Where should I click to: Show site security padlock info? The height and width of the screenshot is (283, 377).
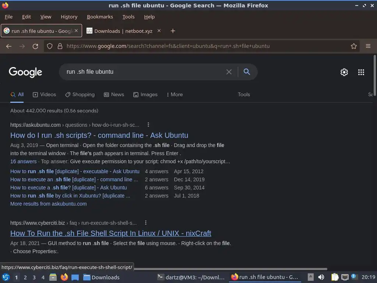(x=60, y=46)
